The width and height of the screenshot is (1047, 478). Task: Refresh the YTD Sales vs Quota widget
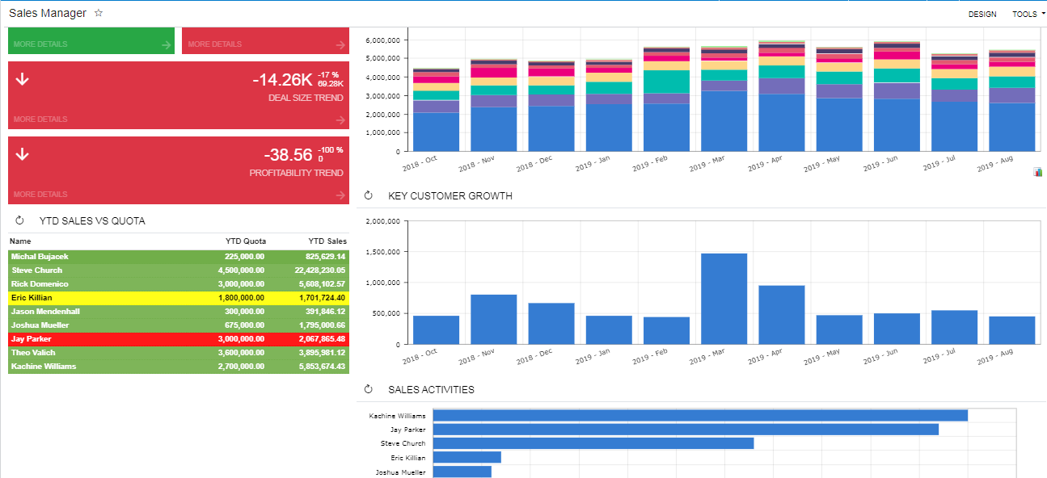tap(20, 220)
